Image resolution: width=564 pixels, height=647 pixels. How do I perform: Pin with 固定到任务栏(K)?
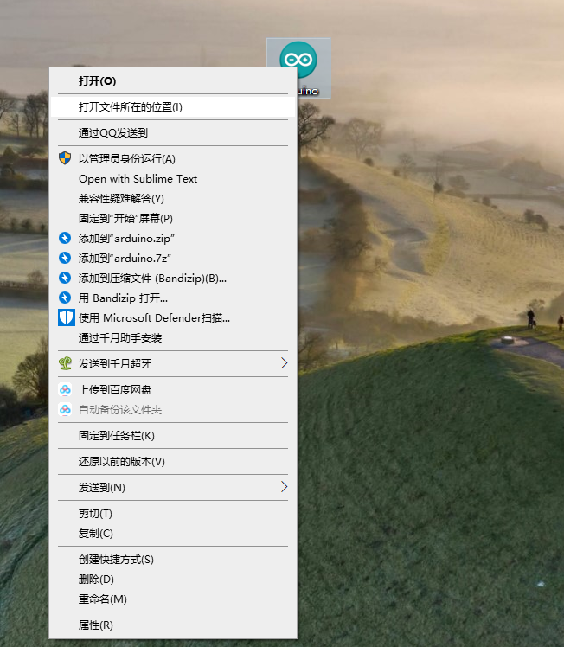pos(173,435)
